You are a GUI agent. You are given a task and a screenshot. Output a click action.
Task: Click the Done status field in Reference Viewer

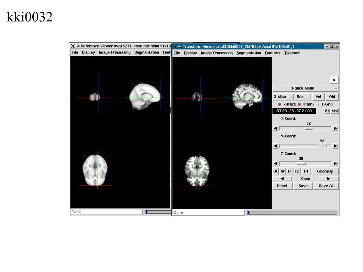pos(106,212)
